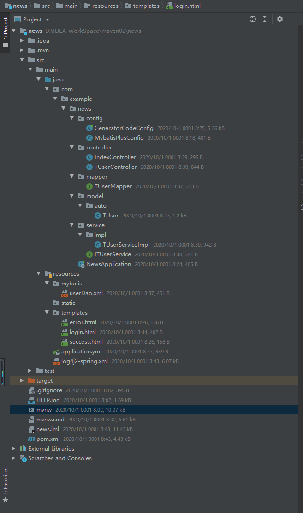Image resolution: width=303 pixels, height=513 pixels.
Task: Click 'templates' breadcrumb in navigation bar
Action: point(142,6)
